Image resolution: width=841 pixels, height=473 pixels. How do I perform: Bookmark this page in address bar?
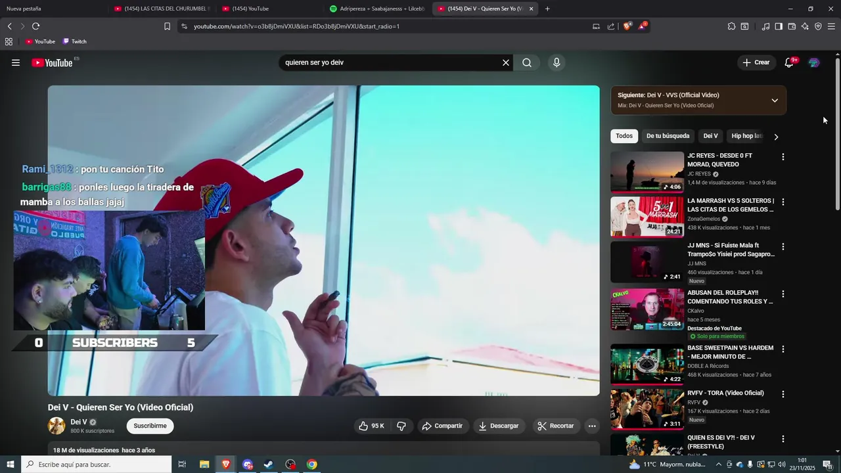[x=167, y=26]
